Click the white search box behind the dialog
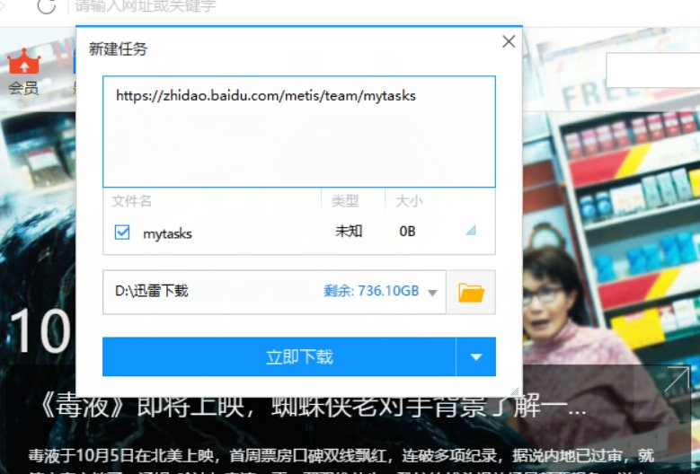The height and width of the screenshot is (474, 700). [x=652, y=70]
